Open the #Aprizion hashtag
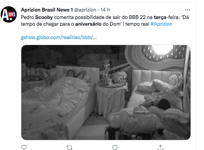The image size is (204, 150). [x=161, y=24]
